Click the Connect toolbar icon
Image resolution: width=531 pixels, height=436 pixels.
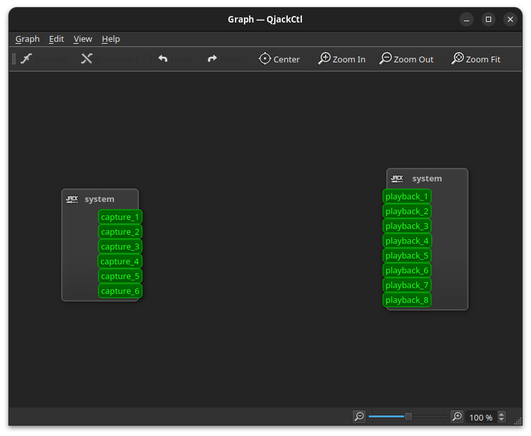point(26,59)
